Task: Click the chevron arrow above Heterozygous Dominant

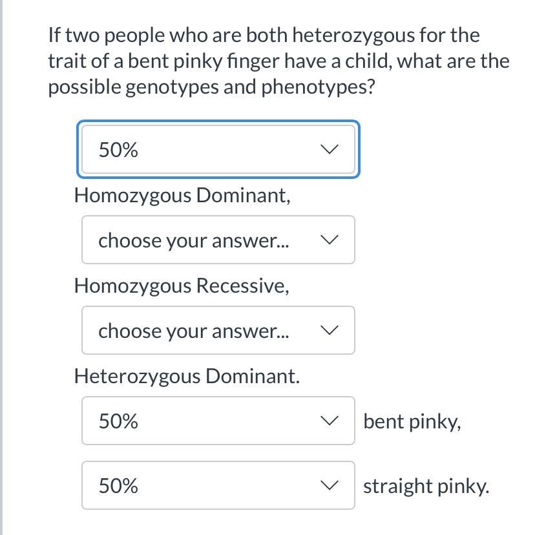Action: click(x=329, y=331)
